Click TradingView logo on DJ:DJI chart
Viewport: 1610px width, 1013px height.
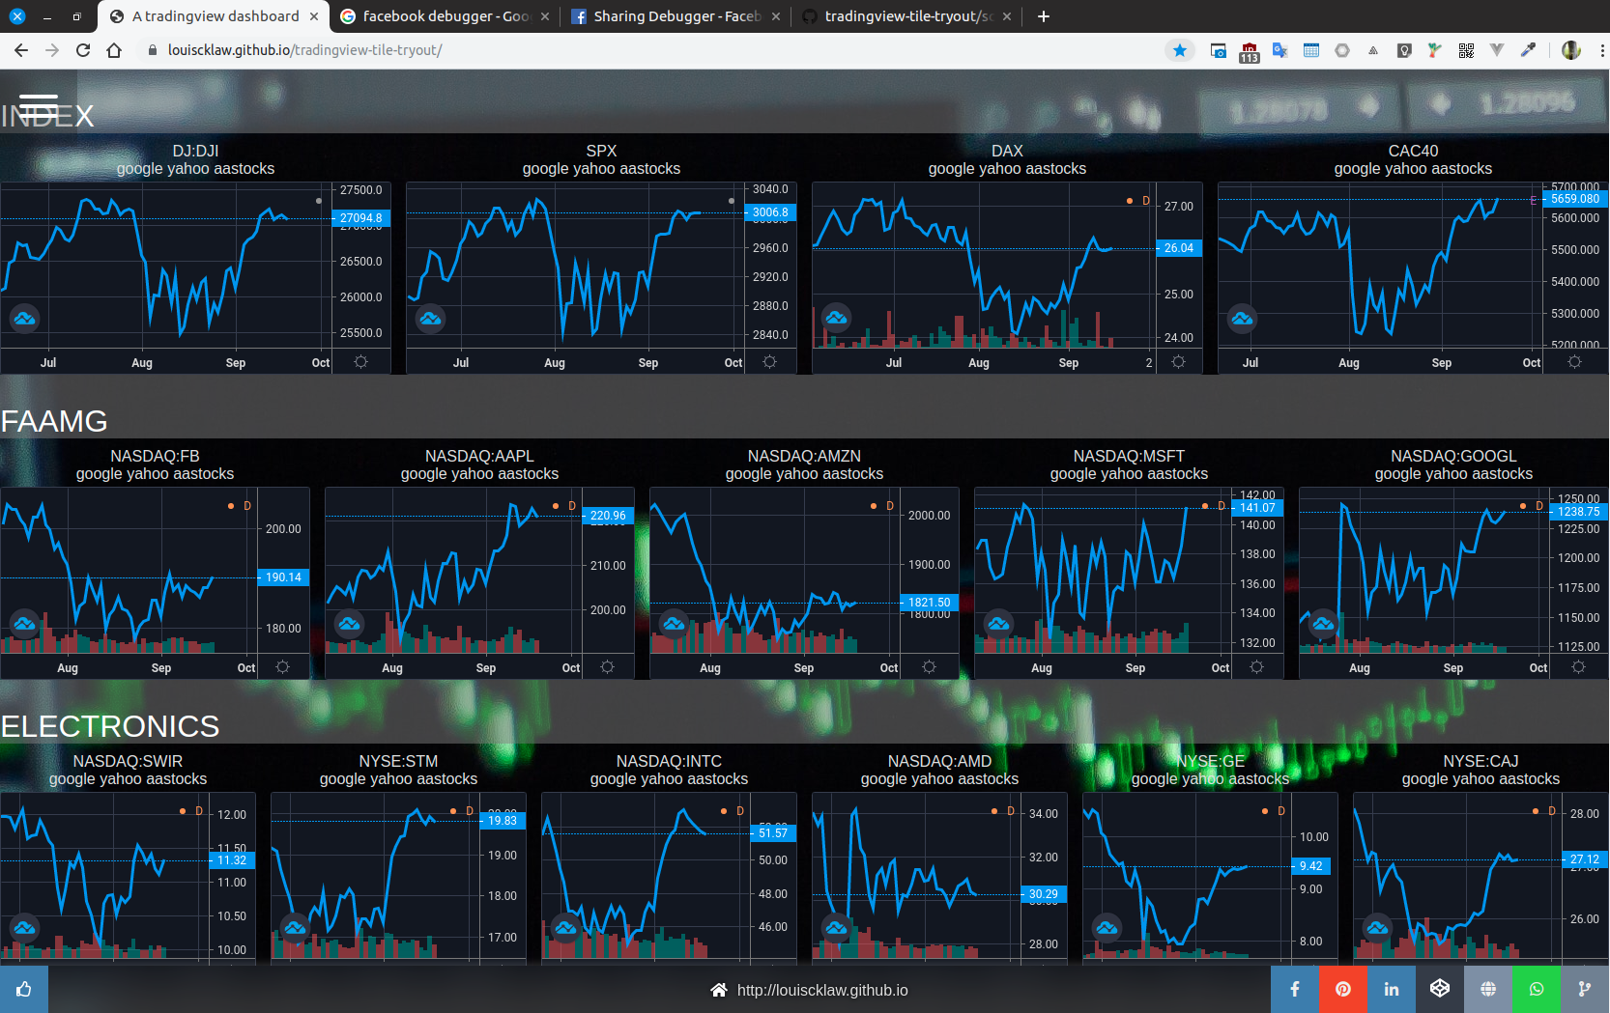tap(24, 318)
